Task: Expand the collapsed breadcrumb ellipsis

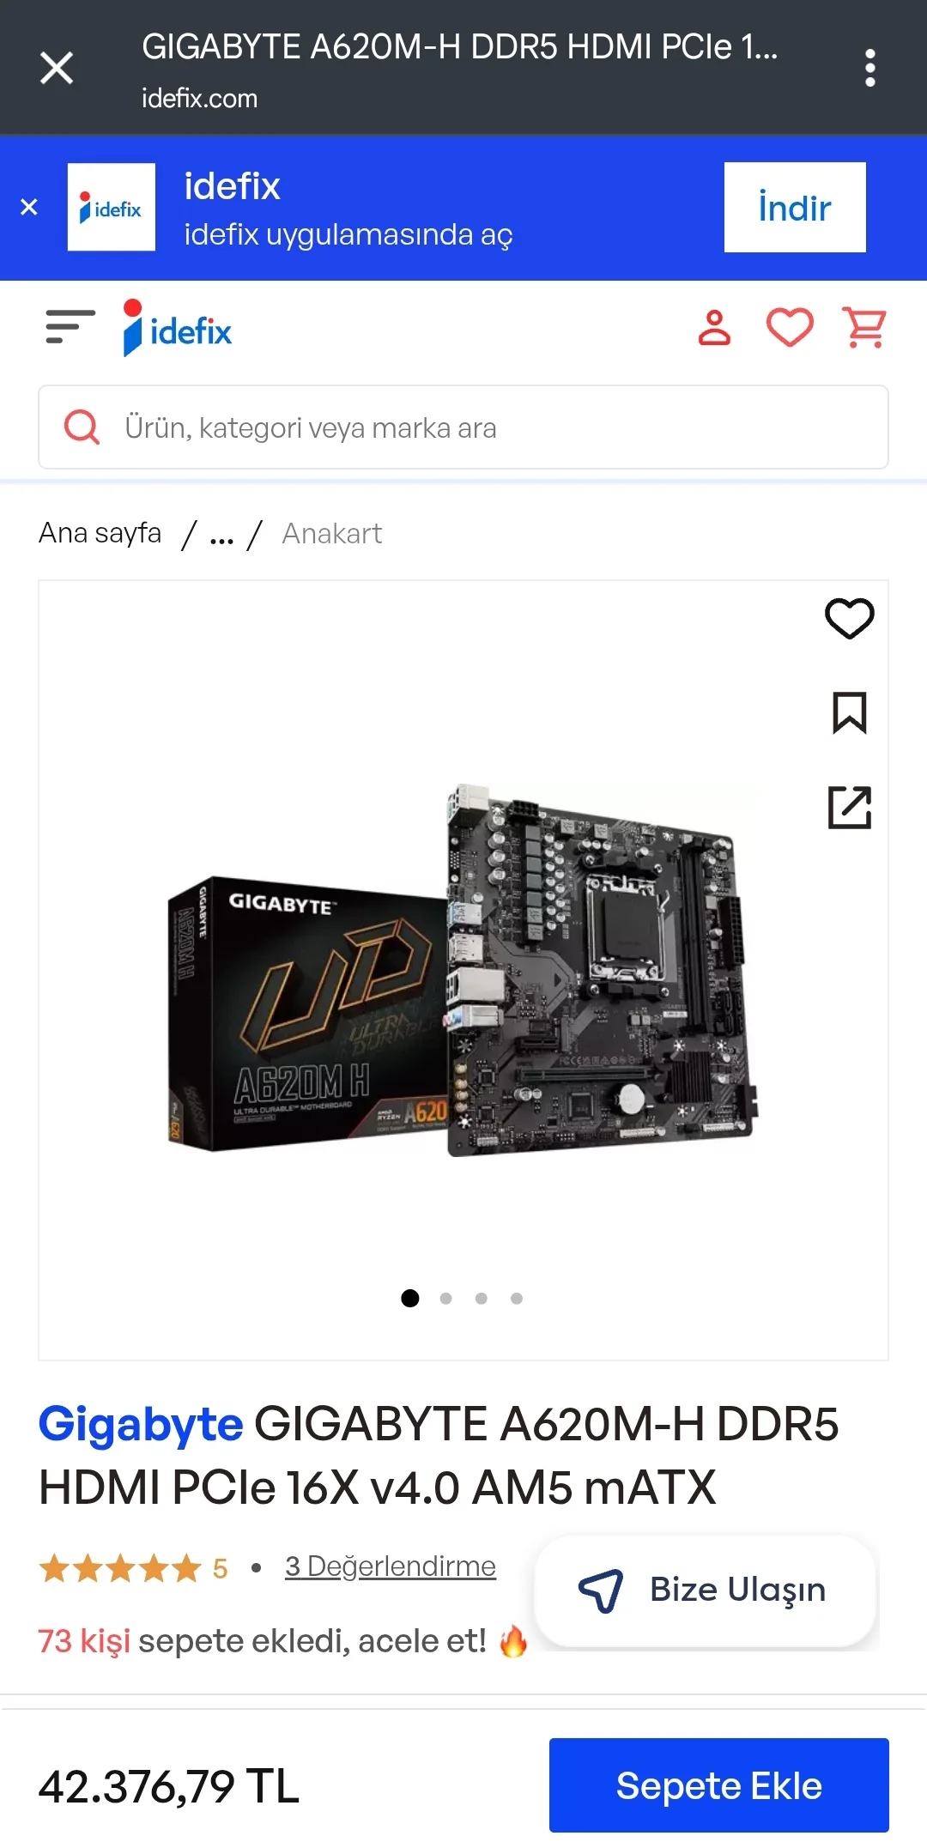Action: (221, 536)
